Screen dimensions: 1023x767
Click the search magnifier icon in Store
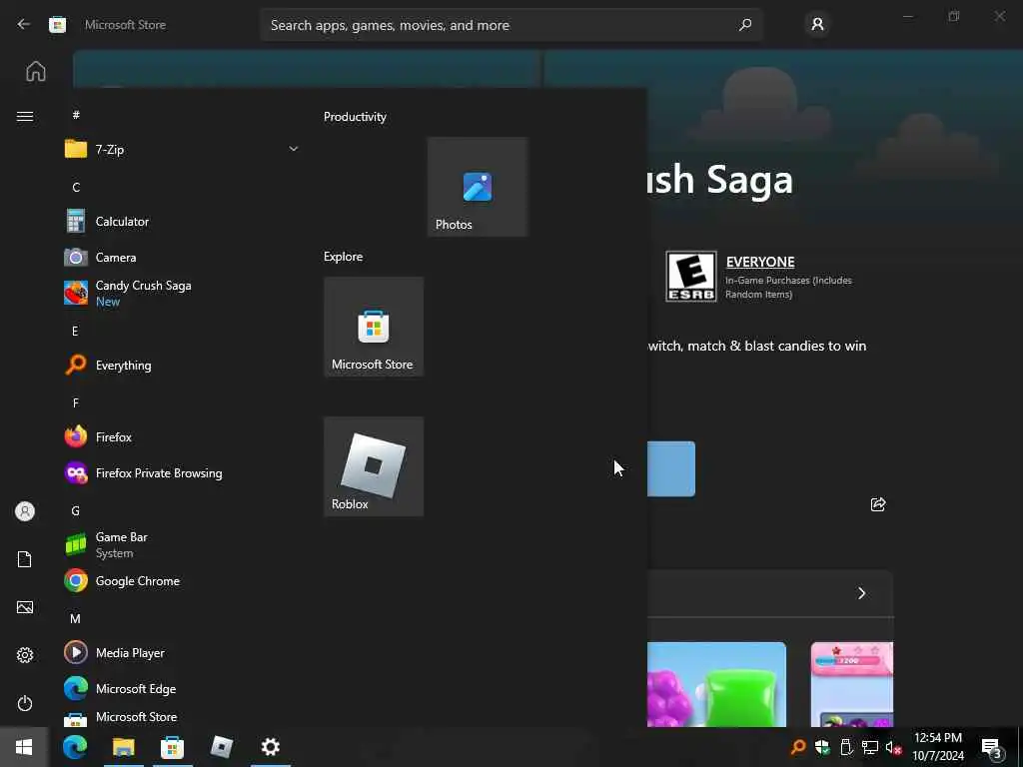[x=745, y=25]
